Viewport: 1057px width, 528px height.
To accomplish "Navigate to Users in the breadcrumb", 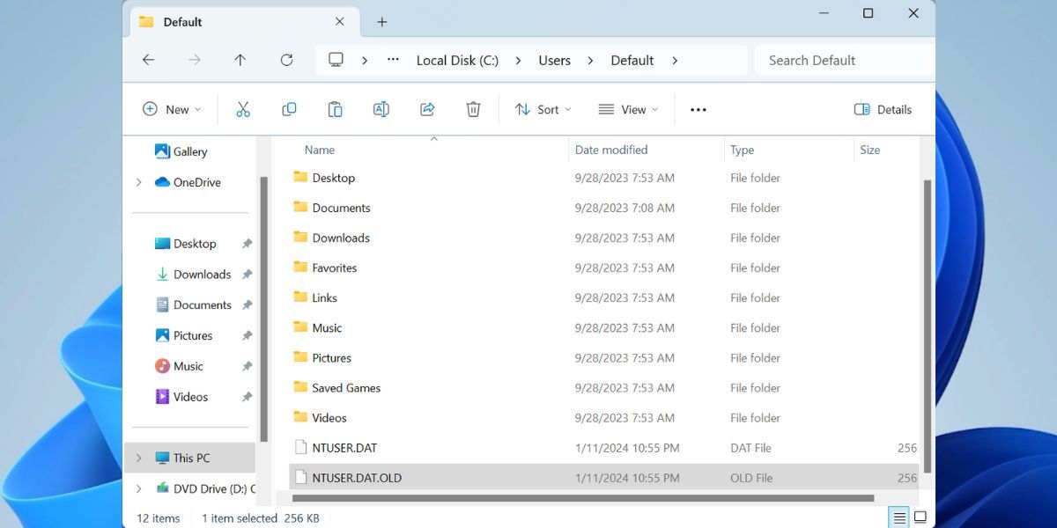I will click(554, 60).
